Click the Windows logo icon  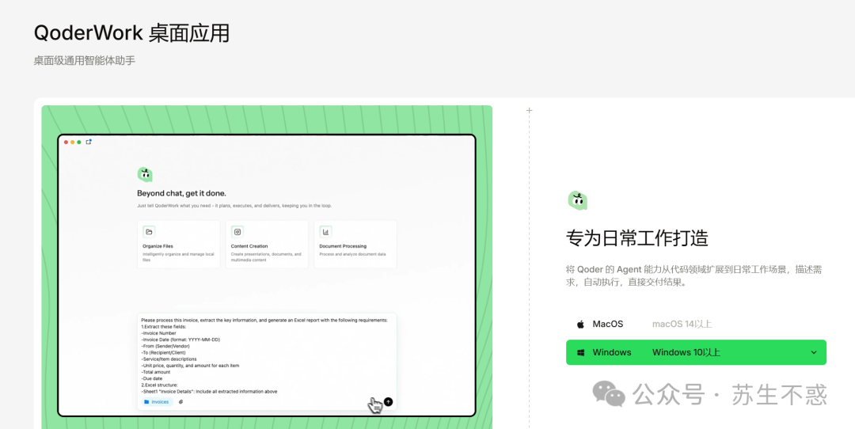click(x=581, y=353)
